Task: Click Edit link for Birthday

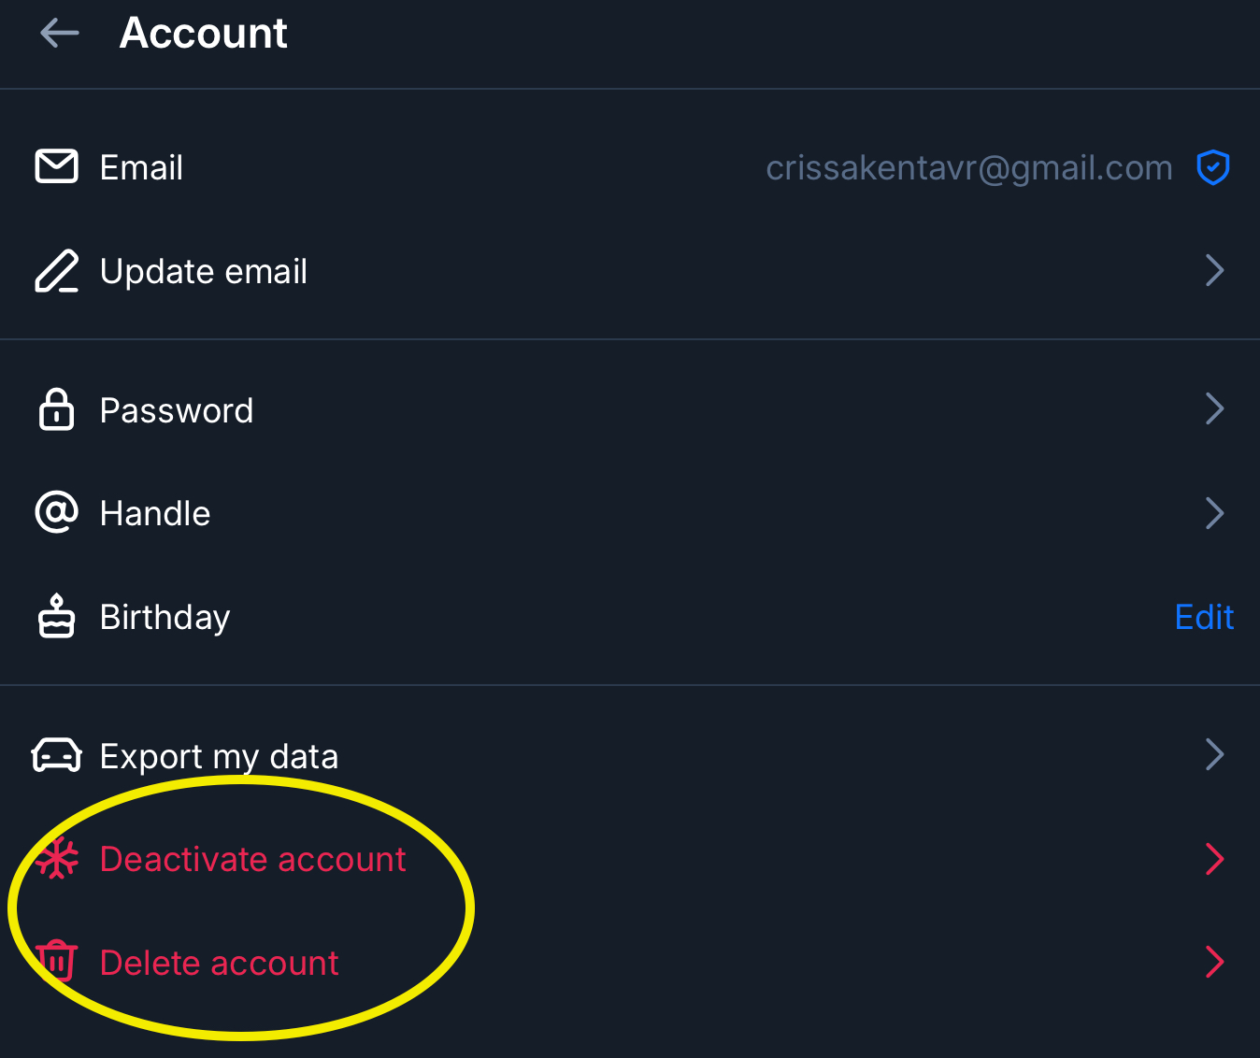Action: pyautogui.click(x=1204, y=617)
